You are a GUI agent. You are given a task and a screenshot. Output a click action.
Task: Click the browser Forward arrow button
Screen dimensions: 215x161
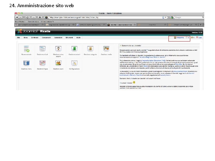tap(21, 17)
